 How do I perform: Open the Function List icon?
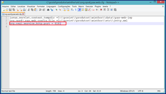tap(90, 10)
